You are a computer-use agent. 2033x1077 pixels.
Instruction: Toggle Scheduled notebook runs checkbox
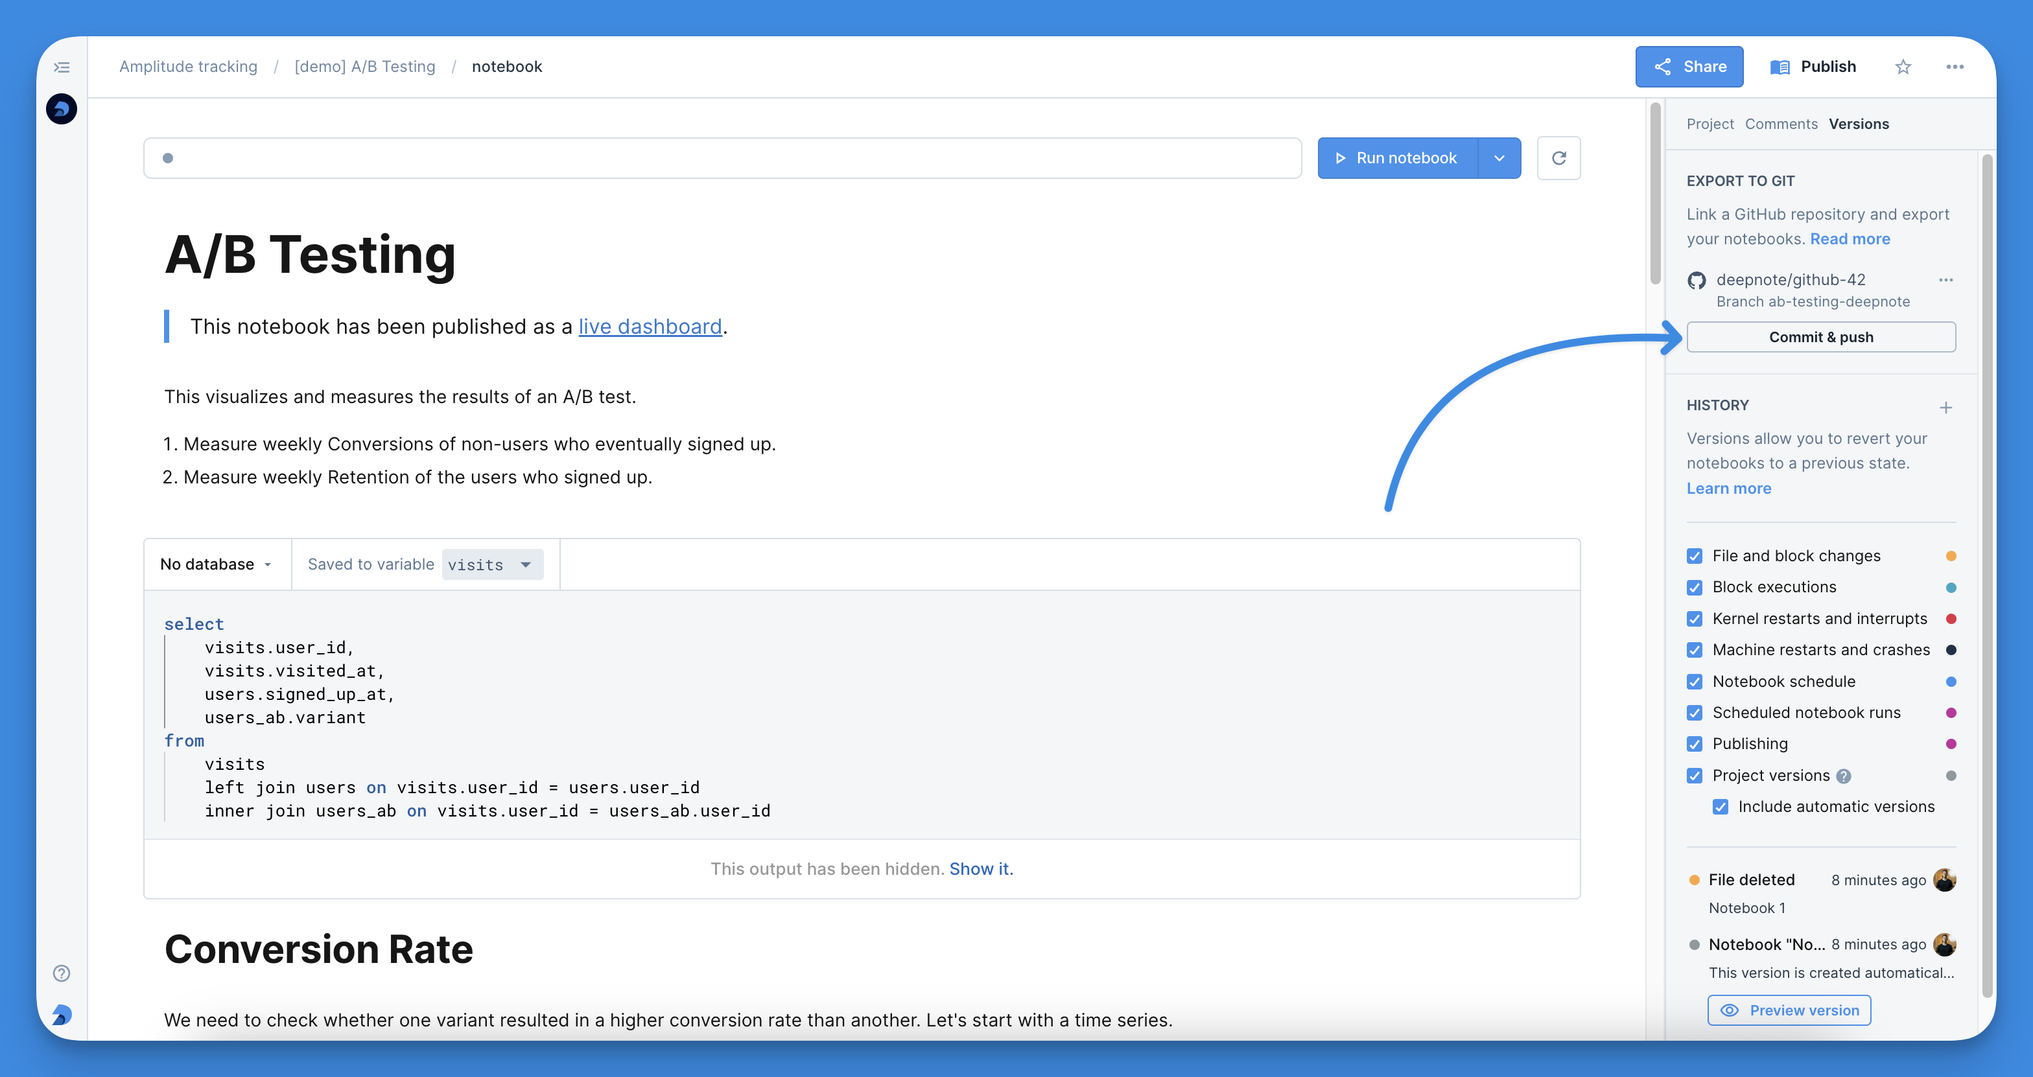click(x=1695, y=712)
